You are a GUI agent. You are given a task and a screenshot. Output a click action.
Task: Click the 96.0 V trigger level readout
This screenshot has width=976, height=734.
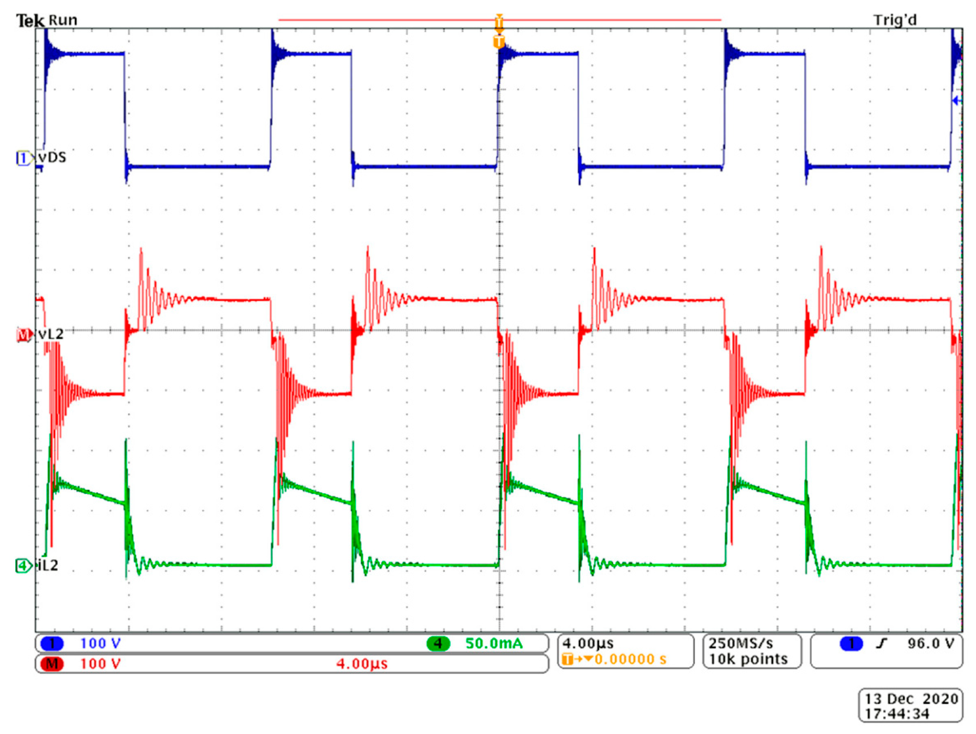tap(930, 643)
